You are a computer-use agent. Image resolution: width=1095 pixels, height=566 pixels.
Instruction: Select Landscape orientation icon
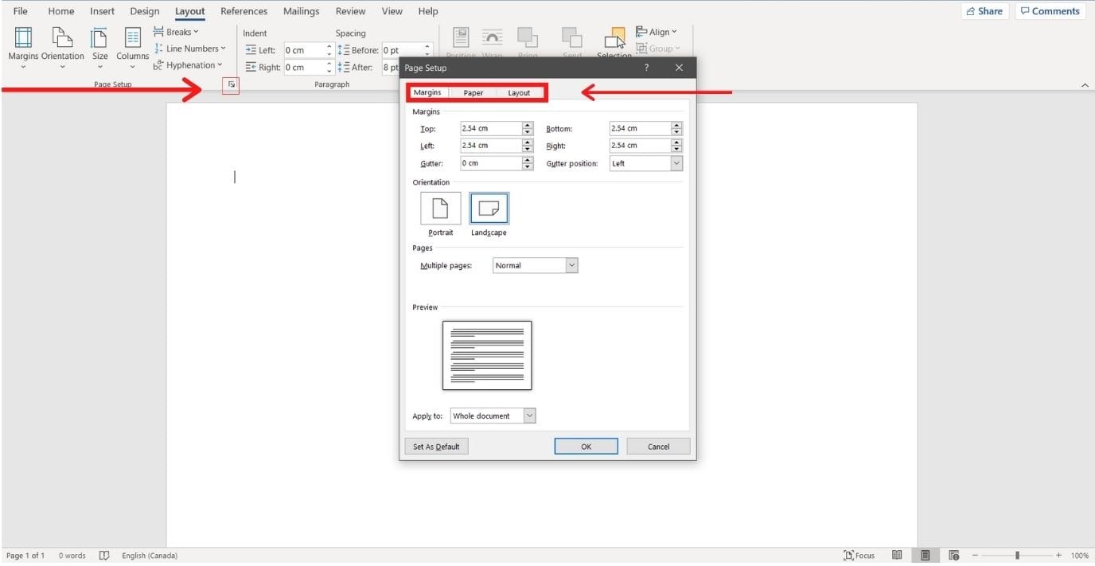pyautogui.click(x=489, y=208)
